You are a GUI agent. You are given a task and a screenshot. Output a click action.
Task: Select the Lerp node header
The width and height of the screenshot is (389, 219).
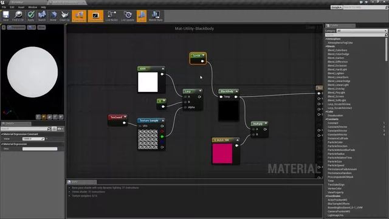pyautogui.click(x=193, y=91)
